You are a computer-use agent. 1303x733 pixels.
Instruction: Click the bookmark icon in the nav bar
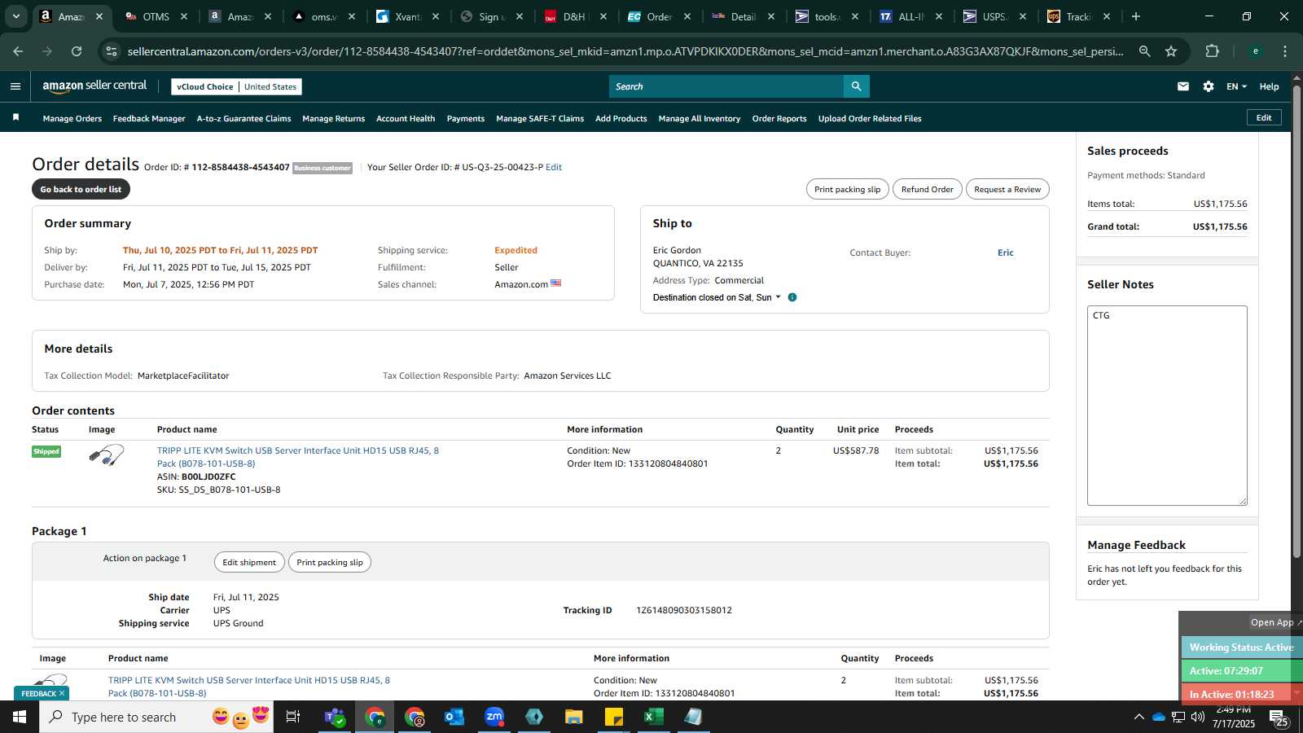15,118
